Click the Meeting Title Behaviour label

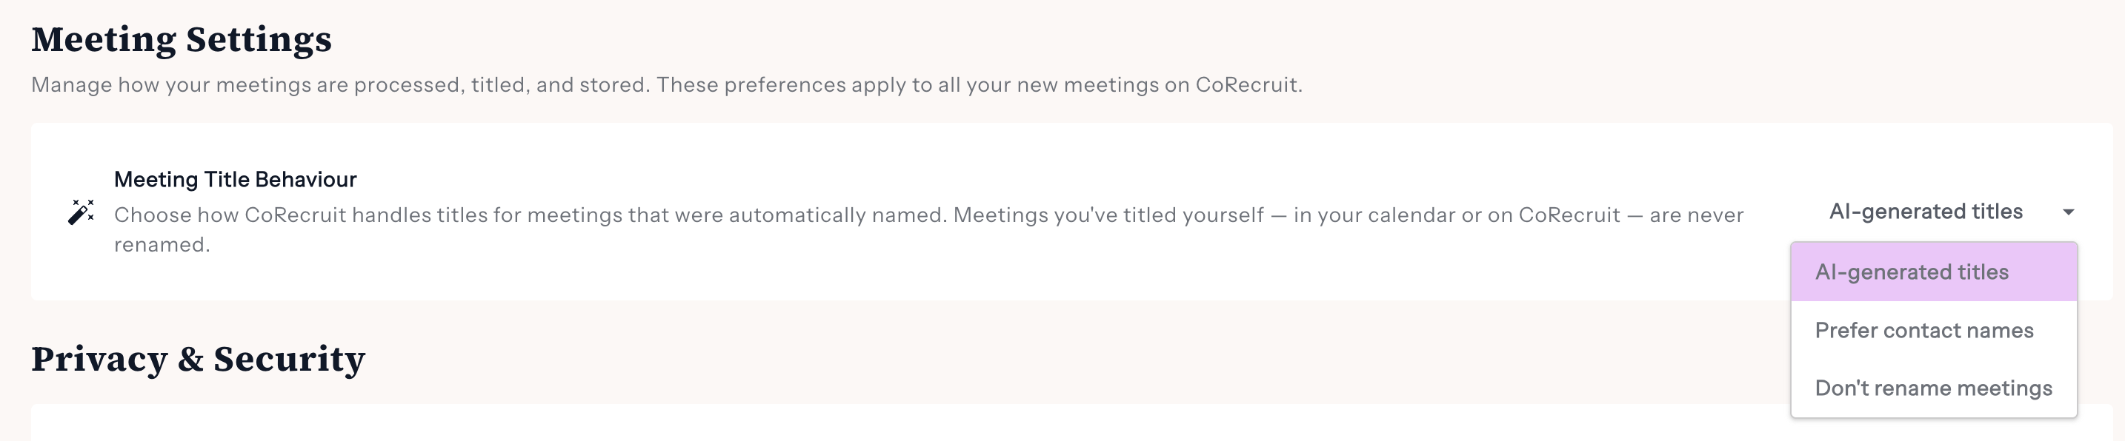tap(235, 179)
